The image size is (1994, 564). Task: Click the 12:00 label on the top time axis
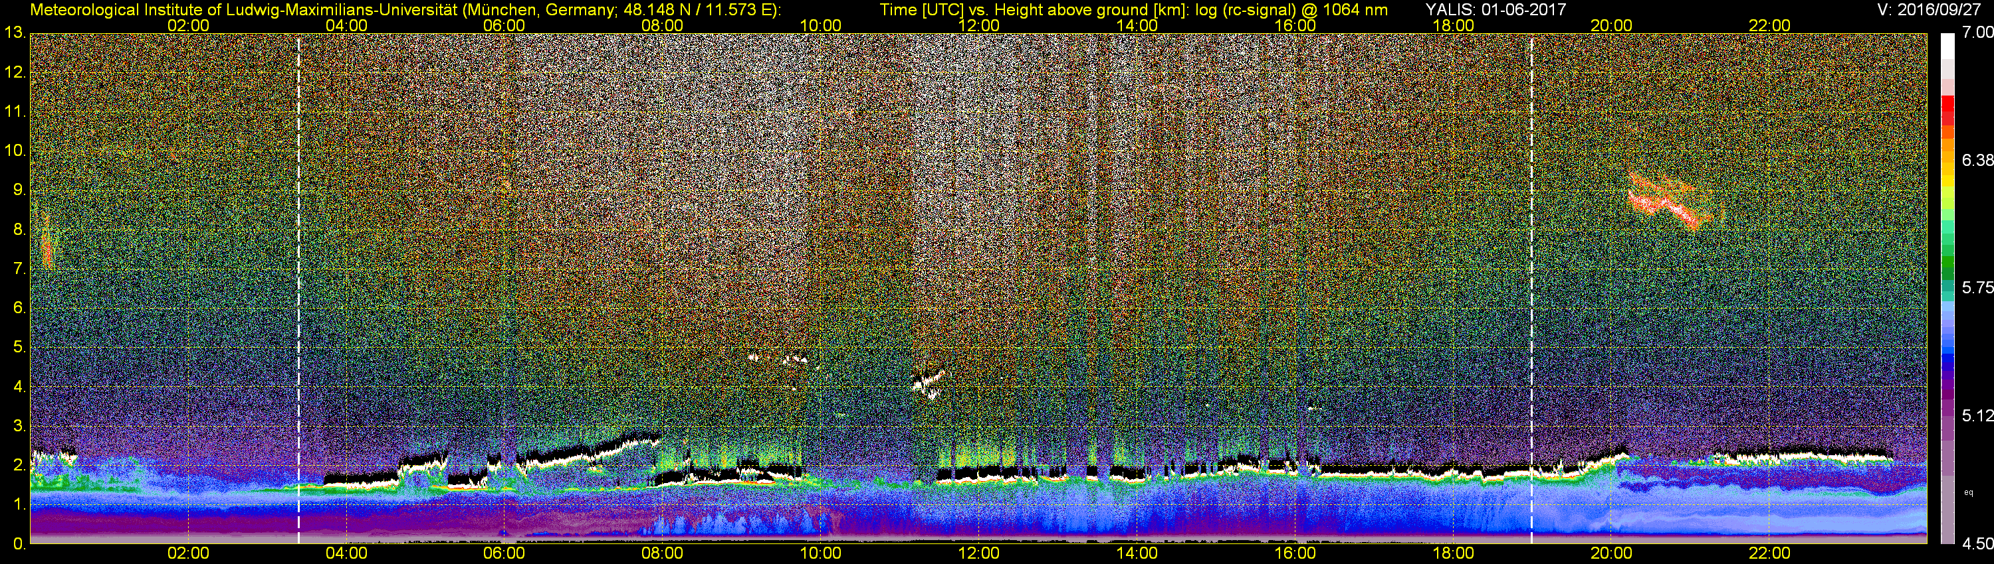tap(978, 25)
